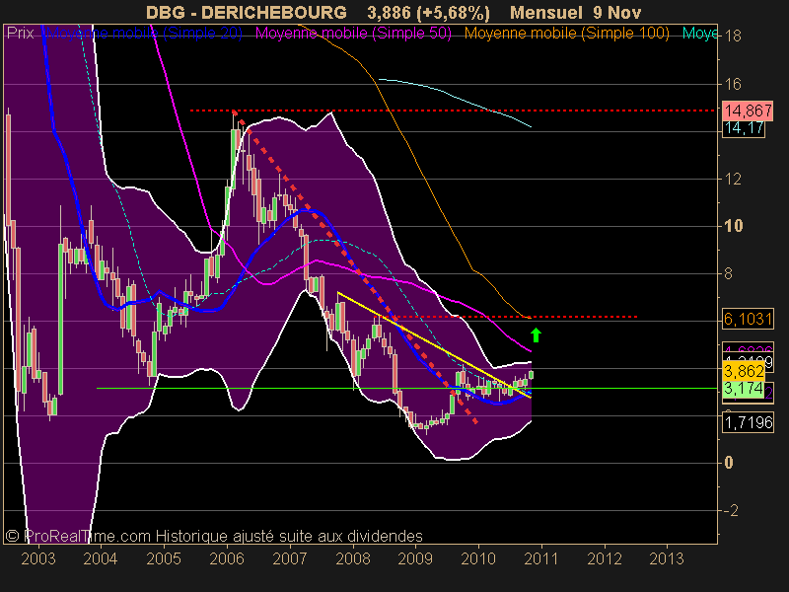Click the green horizontal support line
The height and width of the screenshot is (592, 789).
click(406, 389)
